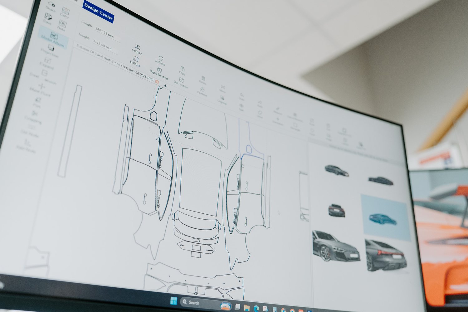Add a new tab with the plus button

tap(165, 85)
